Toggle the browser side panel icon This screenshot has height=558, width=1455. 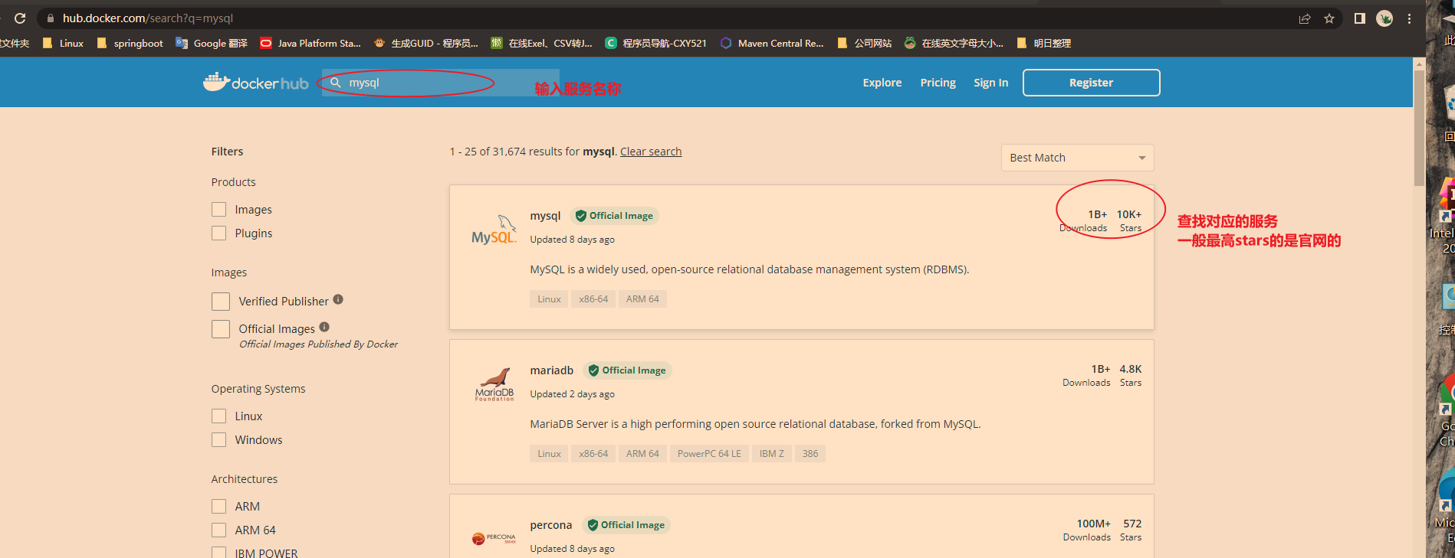coord(1359,18)
